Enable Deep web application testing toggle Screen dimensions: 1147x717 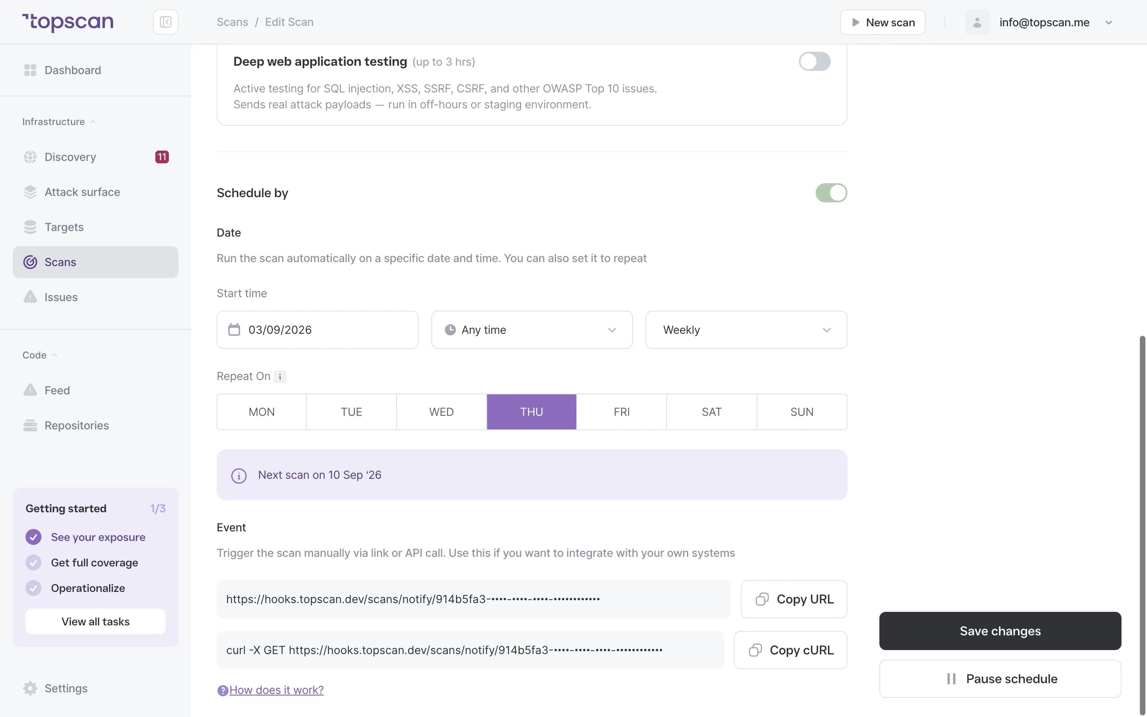click(814, 62)
